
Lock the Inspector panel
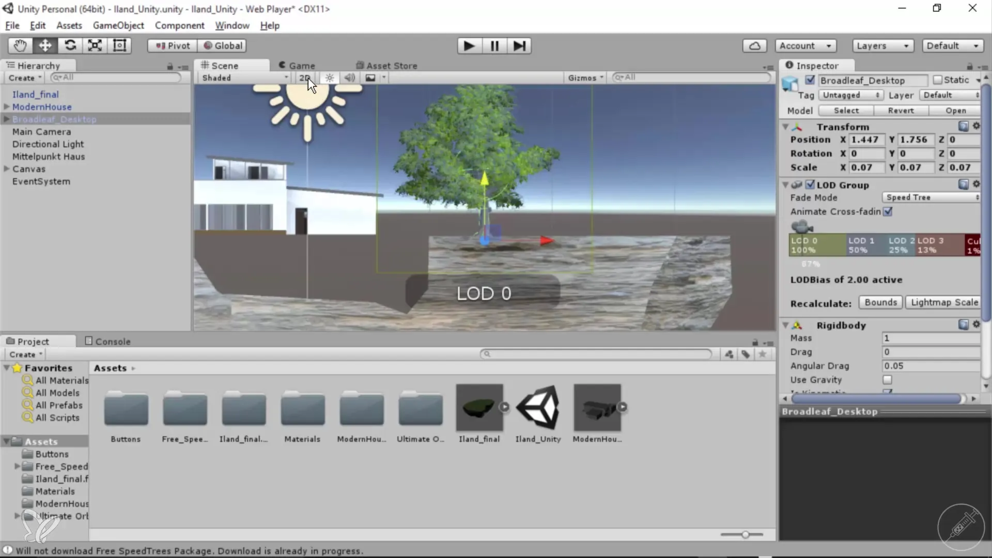pyautogui.click(x=969, y=66)
